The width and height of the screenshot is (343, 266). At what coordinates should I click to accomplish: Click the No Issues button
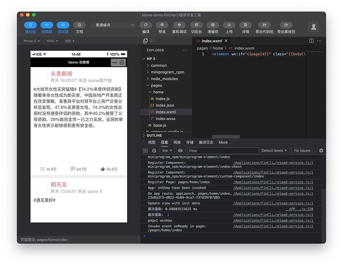[302, 151]
